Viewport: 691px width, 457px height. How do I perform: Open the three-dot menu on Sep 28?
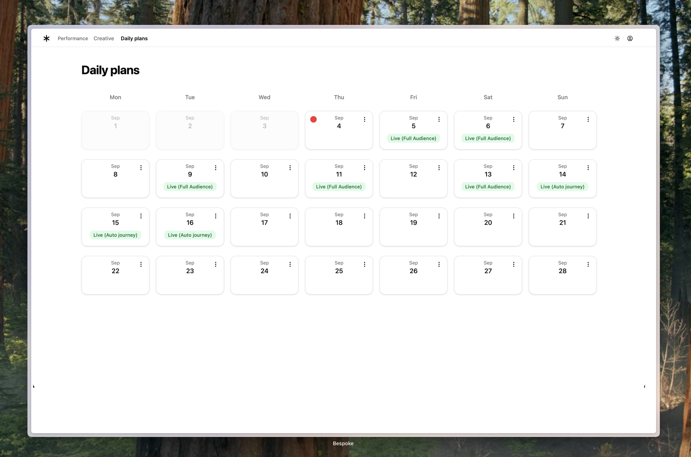(588, 264)
